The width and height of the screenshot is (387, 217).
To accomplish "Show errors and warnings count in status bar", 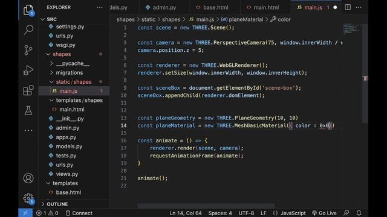I will tap(47, 213).
